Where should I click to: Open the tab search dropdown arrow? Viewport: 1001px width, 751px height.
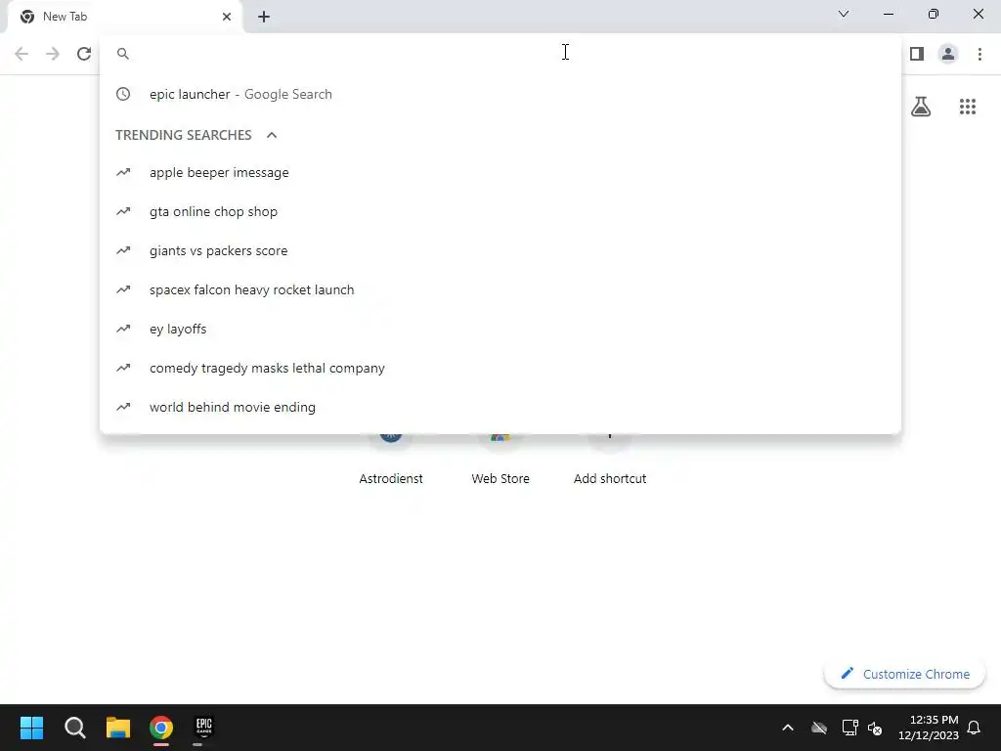coord(844,14)
